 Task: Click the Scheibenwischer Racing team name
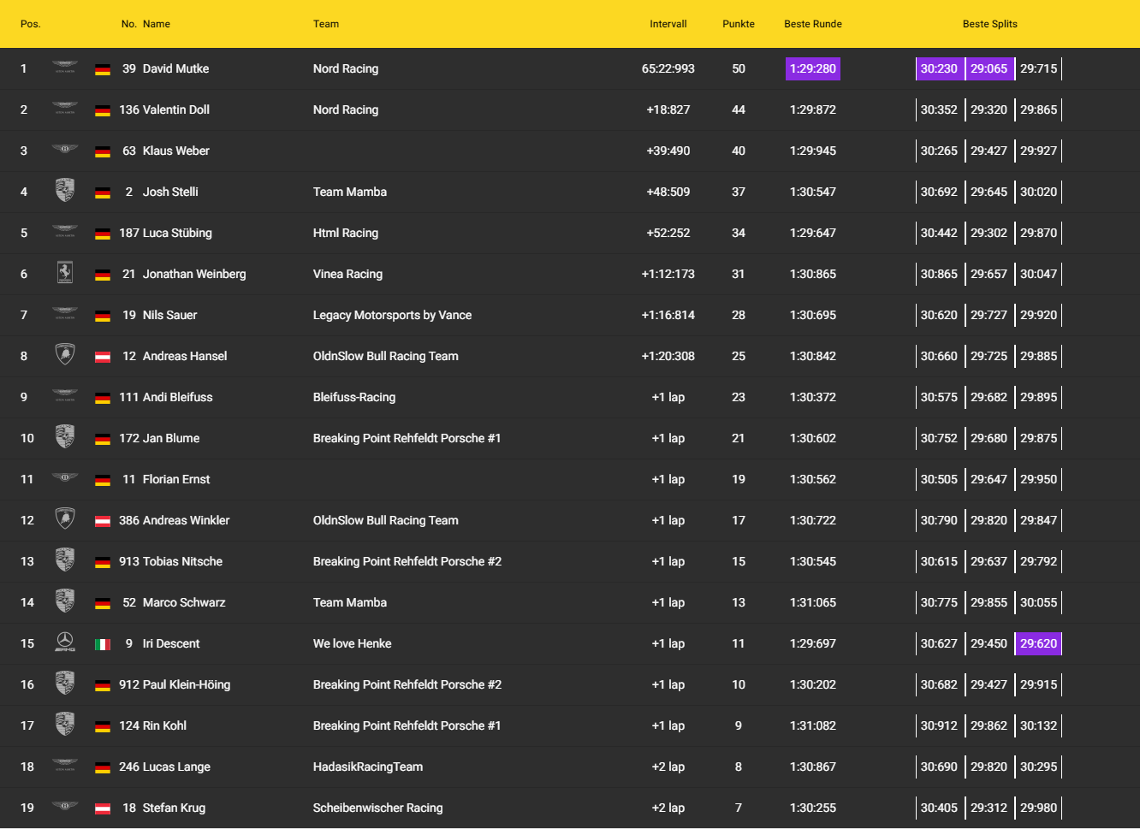(377, 808)
